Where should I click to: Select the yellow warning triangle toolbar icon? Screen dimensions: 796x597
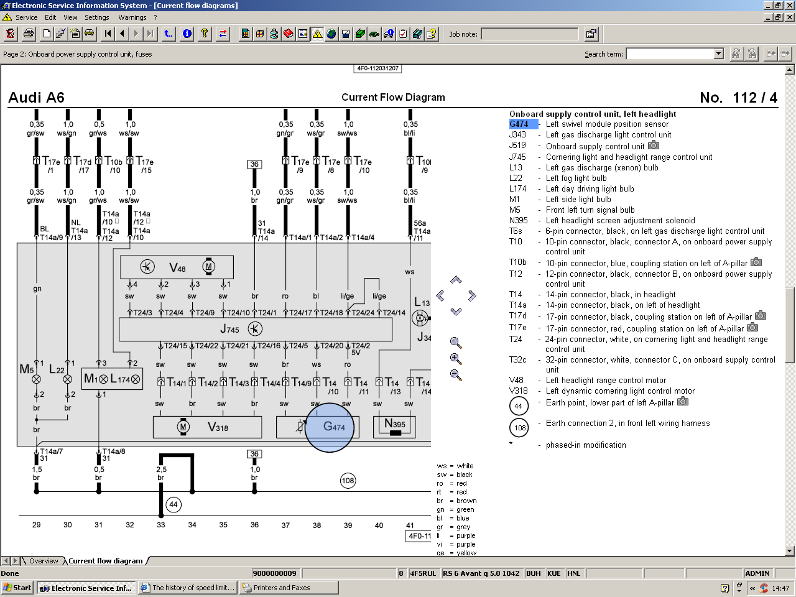(317, 34)
